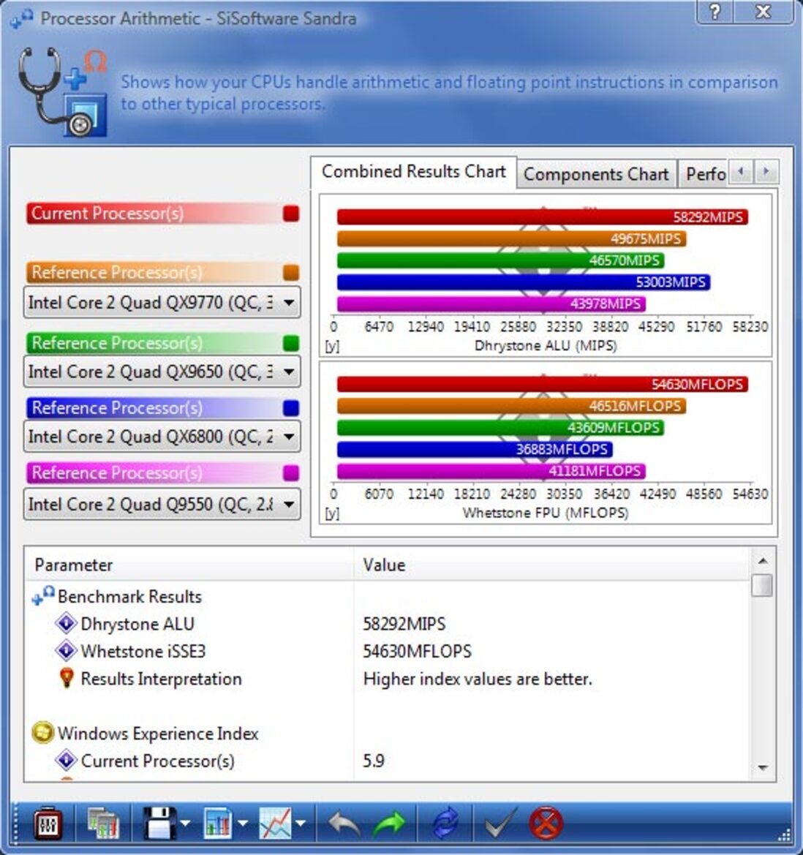The height and width of the screenshot is (855, 803).
Task: Click the stacked chart windows toolbar icon
Action: (104, 824)
